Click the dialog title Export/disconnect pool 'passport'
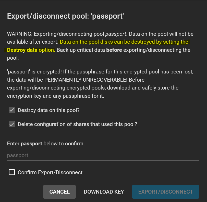Viewport: 207px width, 202px height. tap(65, 16)
